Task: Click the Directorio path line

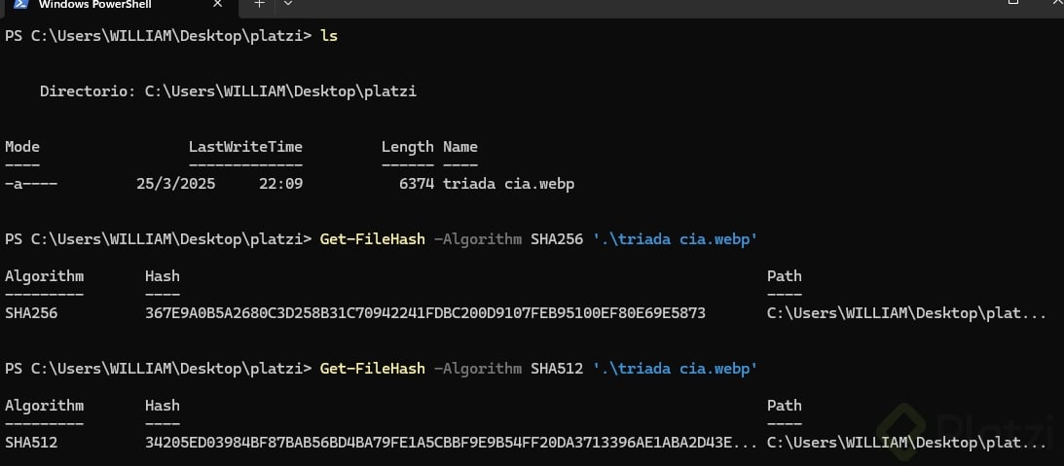Action: (228, 91)
